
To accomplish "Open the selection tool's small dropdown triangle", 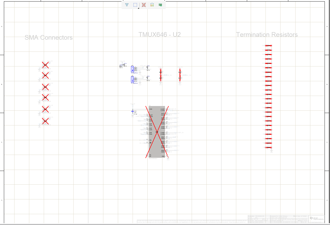I will click(139, 8).
